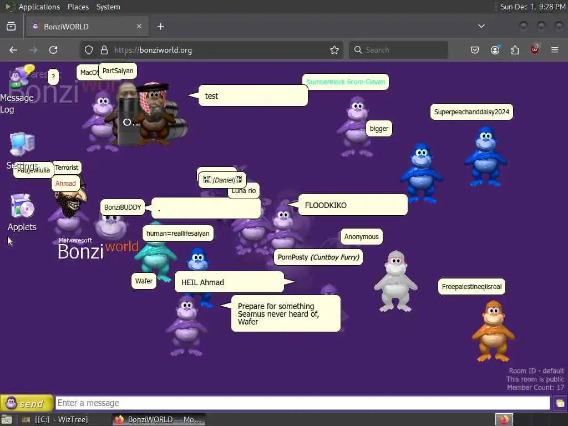Click the yellow icon beside the message field
Viewport: 568px width, 426px height.
pyautogui.click(x=560, y=403)
